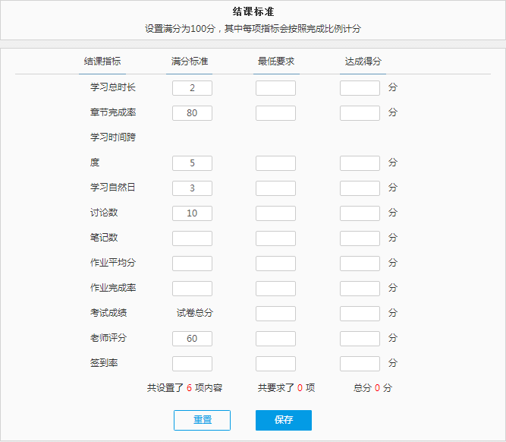Select 满分标准 field for 老师评分

click(193, 338)
